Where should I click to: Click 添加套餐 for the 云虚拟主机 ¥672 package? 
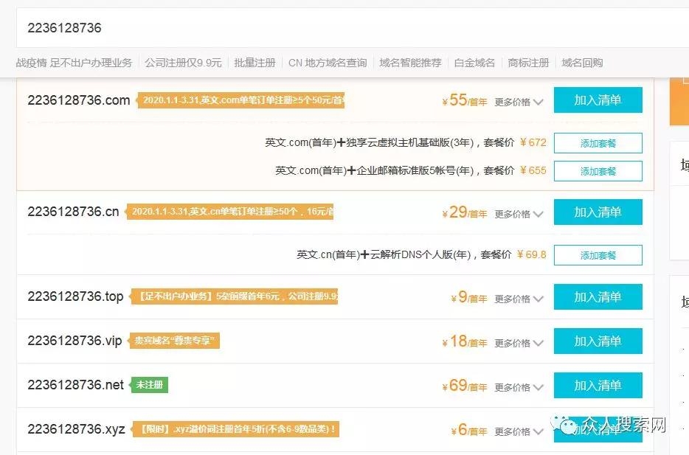(x=598, y=142)
